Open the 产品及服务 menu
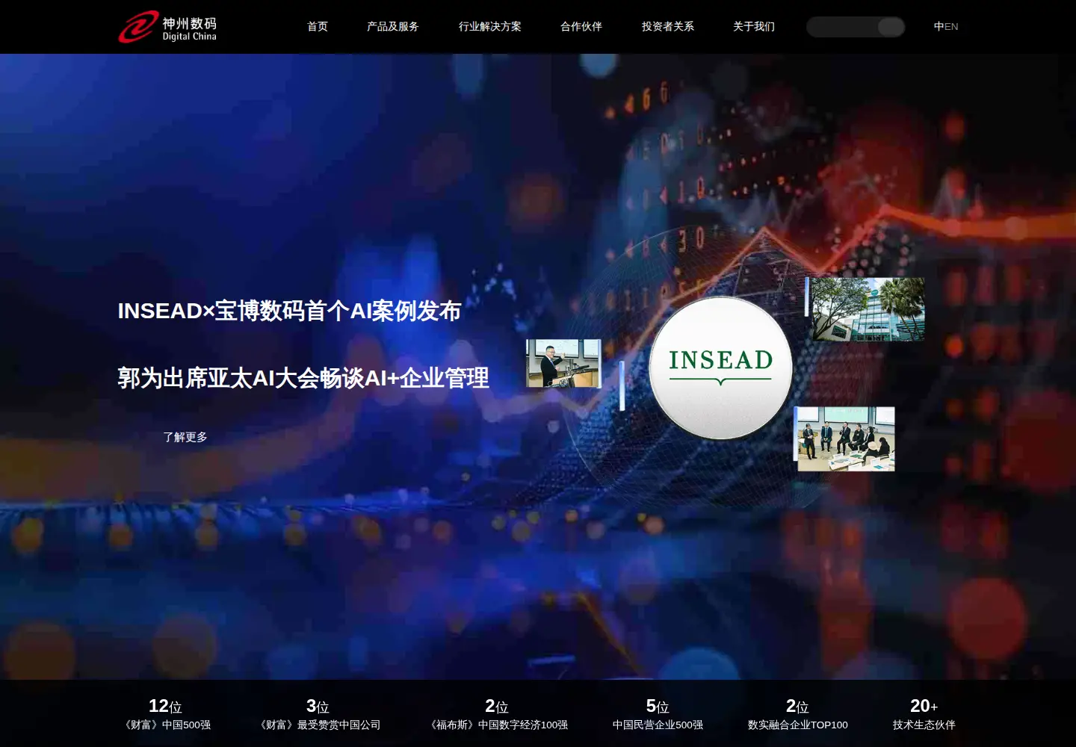The image size is (1076, 747). coord(393,27)
